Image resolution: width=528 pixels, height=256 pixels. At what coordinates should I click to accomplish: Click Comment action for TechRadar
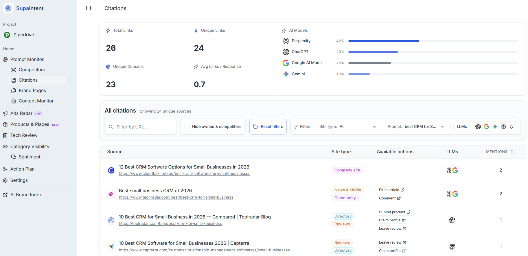tap(390, 198)
